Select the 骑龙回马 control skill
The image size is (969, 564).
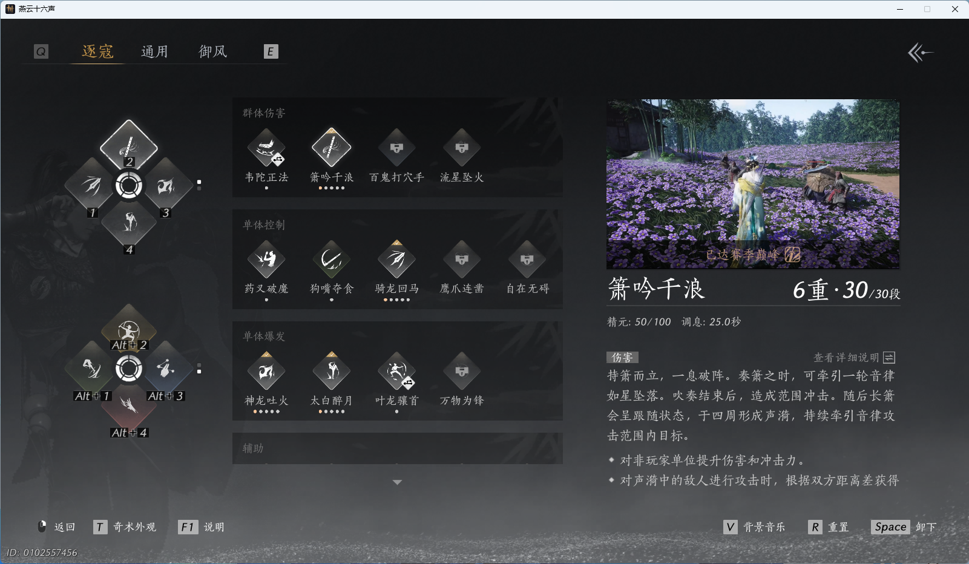pyautogui.click(x=396, y=259)
